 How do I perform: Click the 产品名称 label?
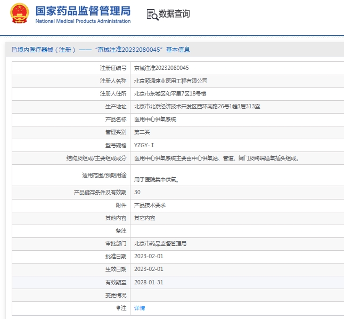116,119
